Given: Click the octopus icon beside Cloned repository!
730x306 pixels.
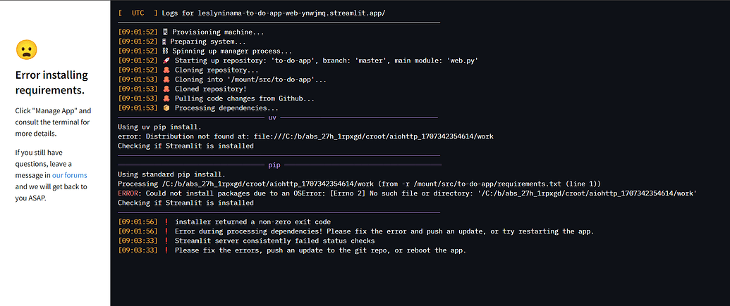Looking at the screenshot, I should [x=166, y=89].
